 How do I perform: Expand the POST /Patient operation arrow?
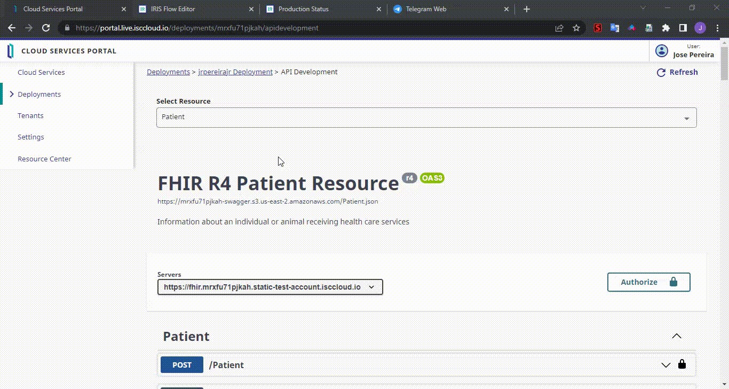coord(665,365)
